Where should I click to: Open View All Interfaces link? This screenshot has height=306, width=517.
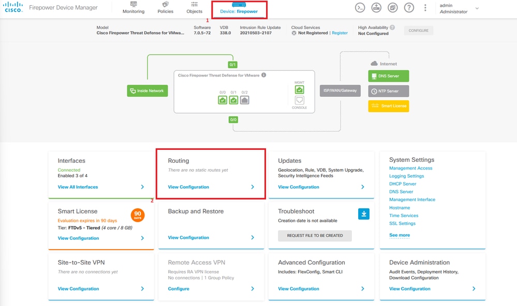[x=78, y=187]
